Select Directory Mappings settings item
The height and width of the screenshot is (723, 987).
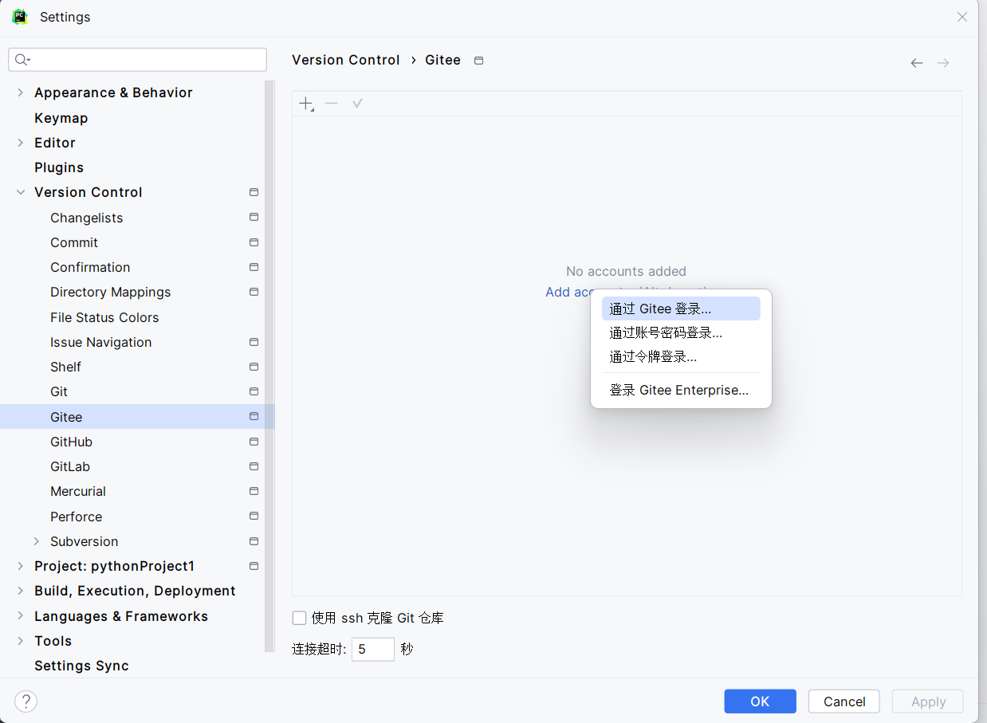(x=111, y=292)
